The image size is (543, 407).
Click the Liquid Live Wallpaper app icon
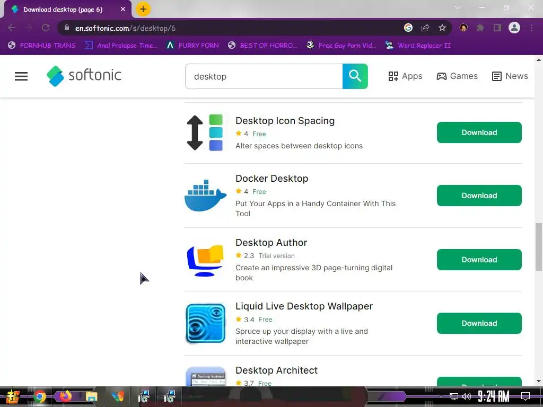[205, 324]
